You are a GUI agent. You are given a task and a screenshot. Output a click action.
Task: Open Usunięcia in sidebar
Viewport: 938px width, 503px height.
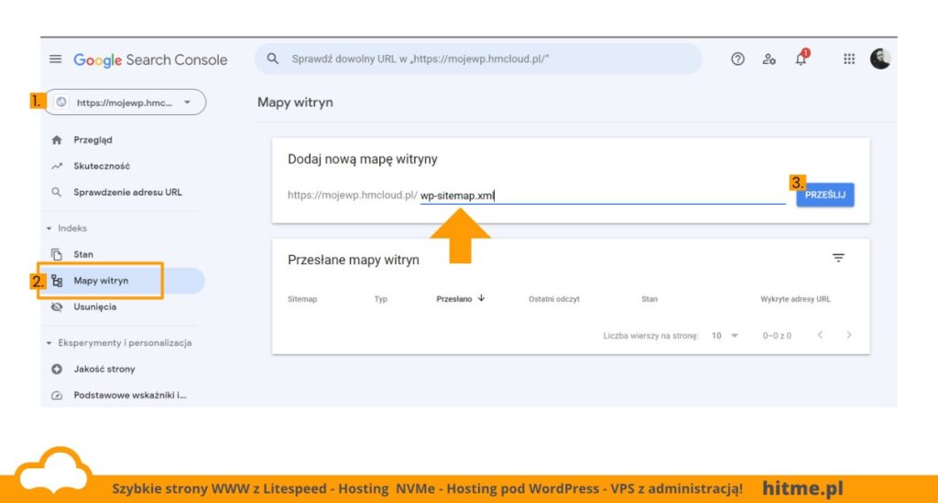click(95, 307)
